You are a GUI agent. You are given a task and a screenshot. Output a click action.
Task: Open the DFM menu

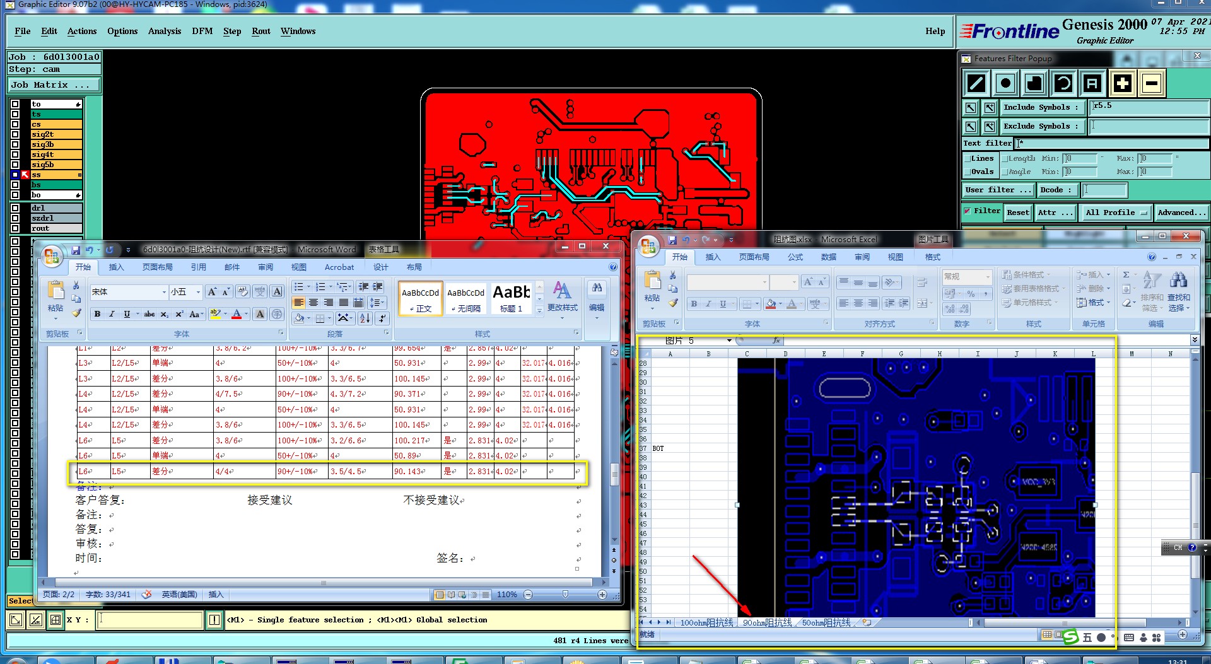202,31
